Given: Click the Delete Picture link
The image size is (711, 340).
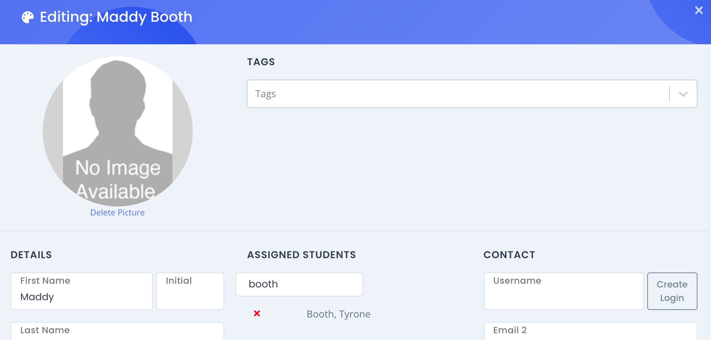Looking at the screenshot, I should (117, 212).
